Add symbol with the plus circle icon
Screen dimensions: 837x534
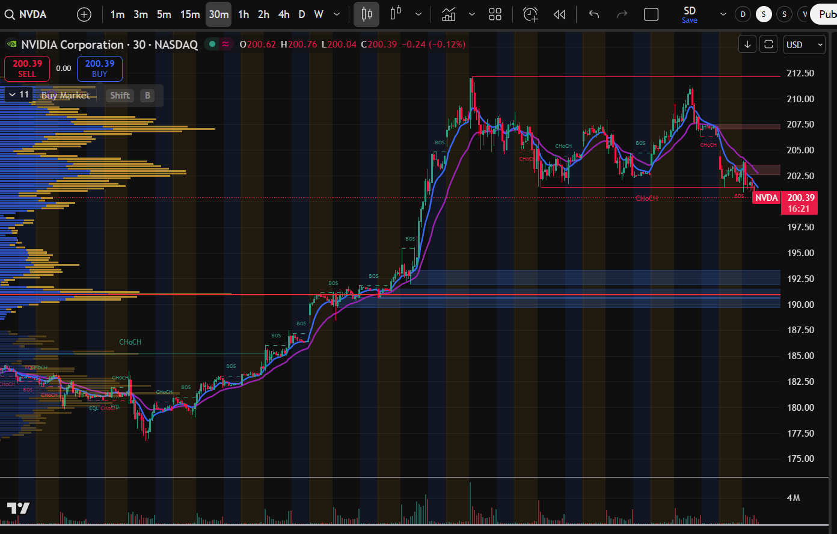pos(84,14)
